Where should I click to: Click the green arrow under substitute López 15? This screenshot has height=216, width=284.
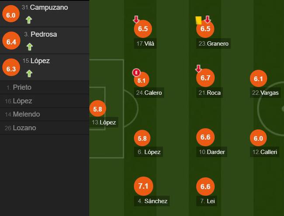click(x=29, y=73)
